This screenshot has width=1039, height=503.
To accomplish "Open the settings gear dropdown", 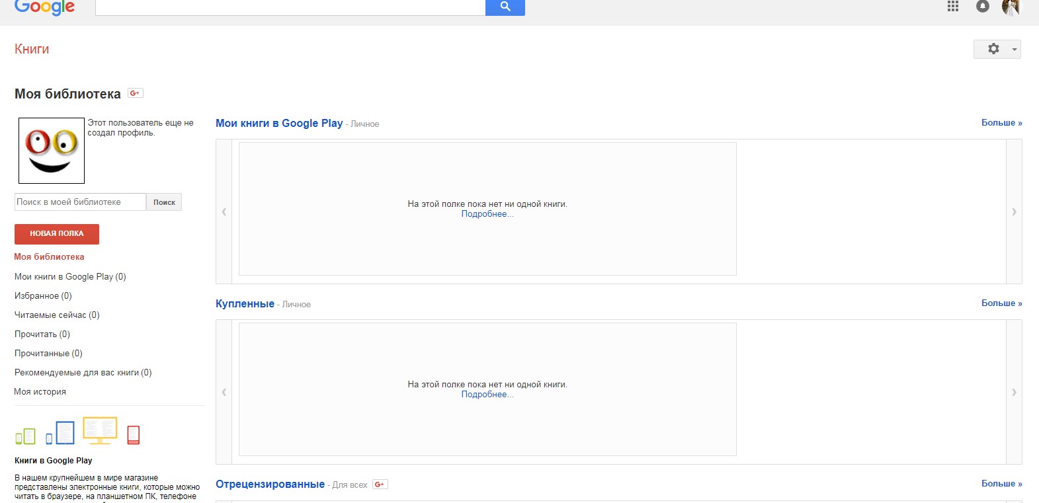I will pos(997,49).
